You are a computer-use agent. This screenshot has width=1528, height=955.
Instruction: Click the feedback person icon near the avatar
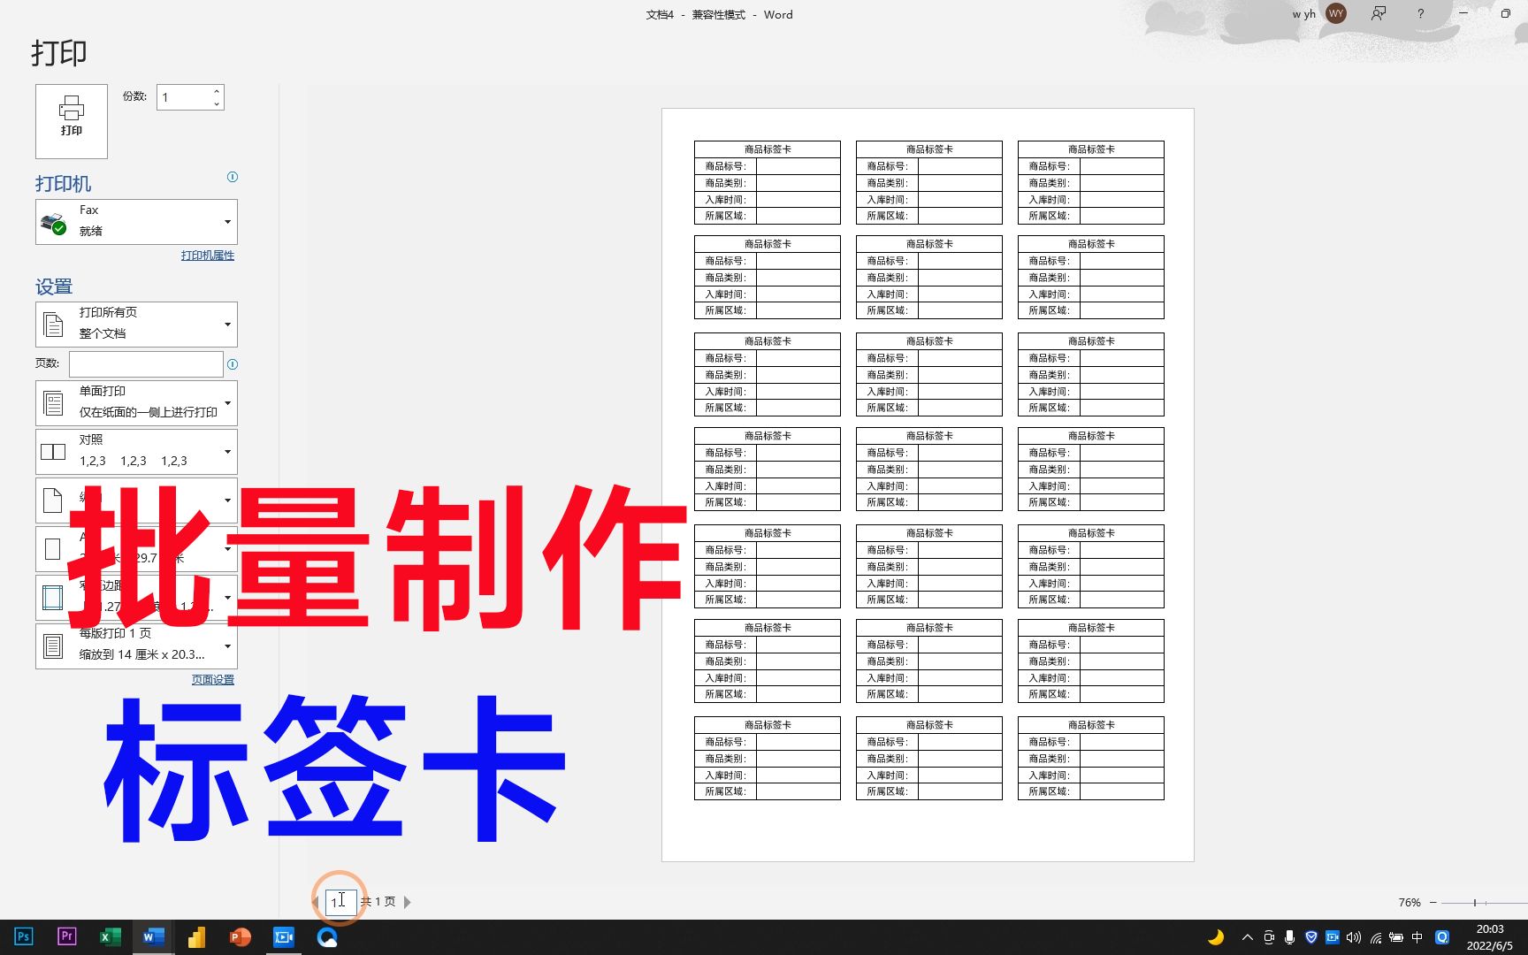pyautogui.click(x=1377, y=14)
